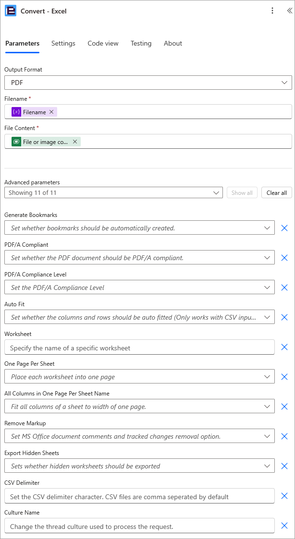Remove the Generate Bookmarks parameter

click(284, 228)
